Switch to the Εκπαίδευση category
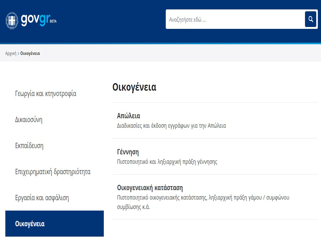The height and width of the screenshot is (241, 321). click(x=29, y=146)
